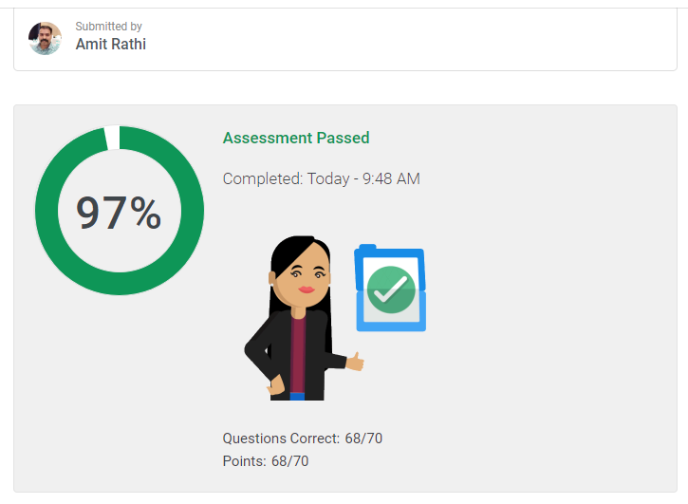The height and width of the screenshot is (504, 688).
Task: Click the green checkmark circle icon
Action: pyautogui.click(x=391, y=289)
